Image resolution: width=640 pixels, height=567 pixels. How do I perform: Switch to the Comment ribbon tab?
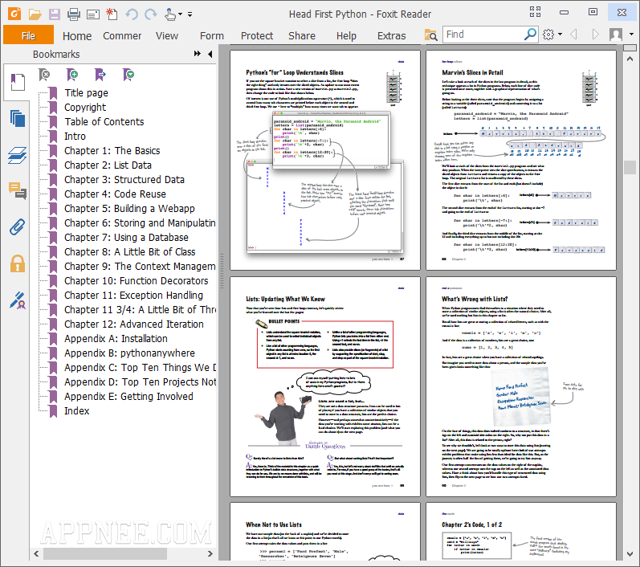(122, 36)
